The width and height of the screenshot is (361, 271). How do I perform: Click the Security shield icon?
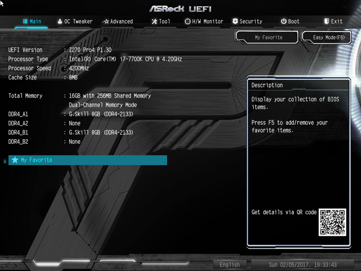[x=235, y=21]
